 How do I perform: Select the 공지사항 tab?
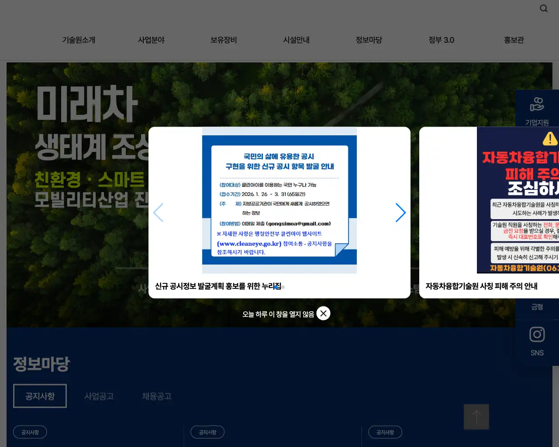40,395
